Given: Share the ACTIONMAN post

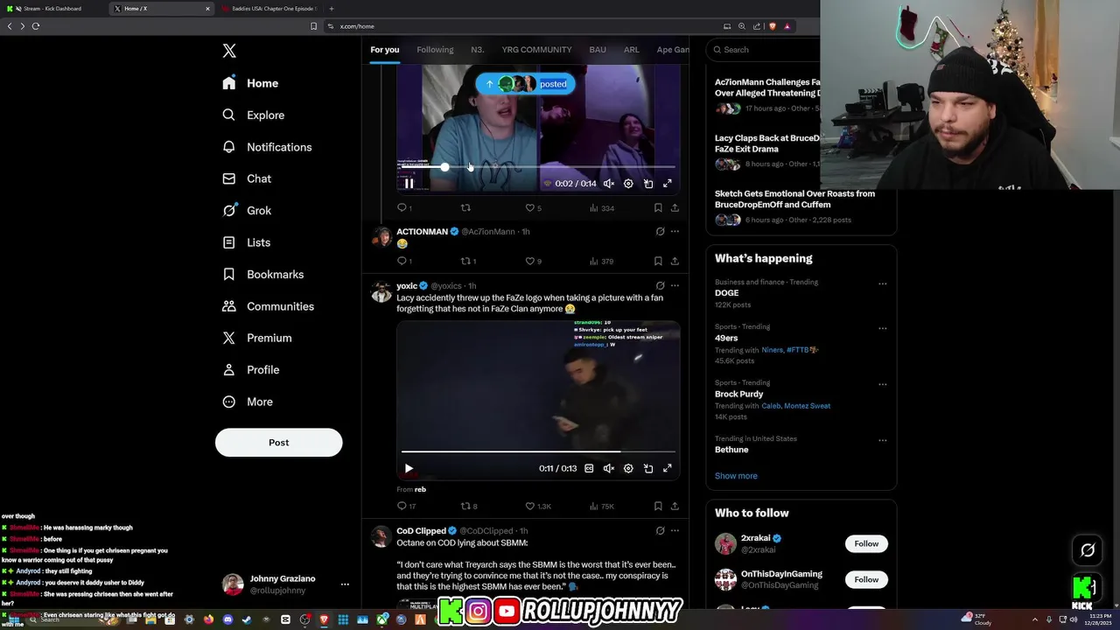Looking at the screenshot, I should tap(675, 261).
